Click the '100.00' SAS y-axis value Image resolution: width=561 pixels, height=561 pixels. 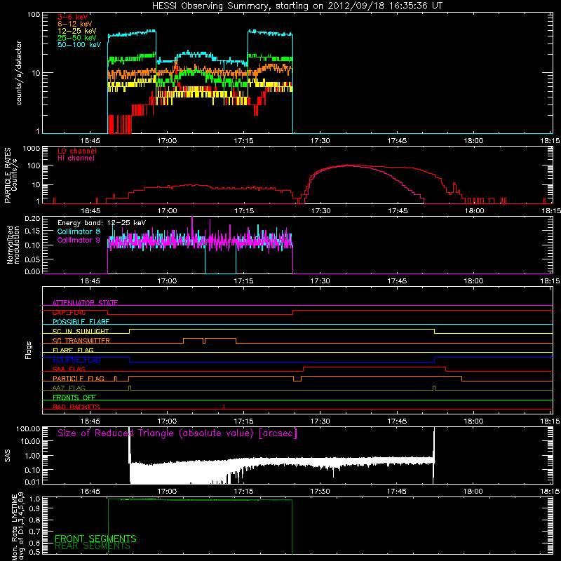[28, 428]
